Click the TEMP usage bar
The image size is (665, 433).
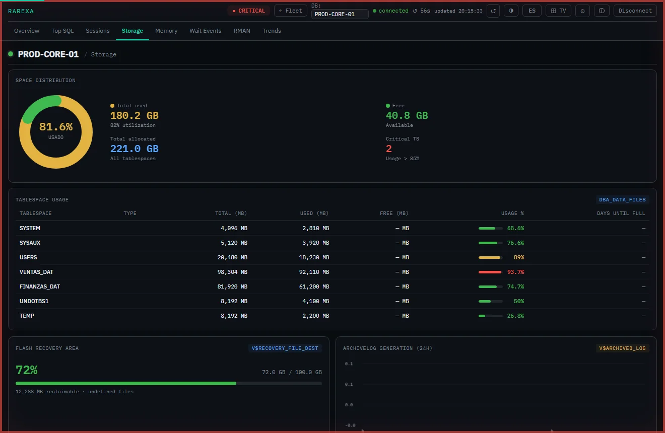pos(491,316)
